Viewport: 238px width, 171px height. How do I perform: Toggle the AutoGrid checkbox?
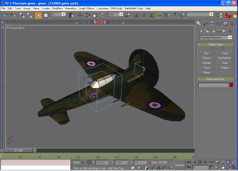pyautogui.click(x=223, y=48)
